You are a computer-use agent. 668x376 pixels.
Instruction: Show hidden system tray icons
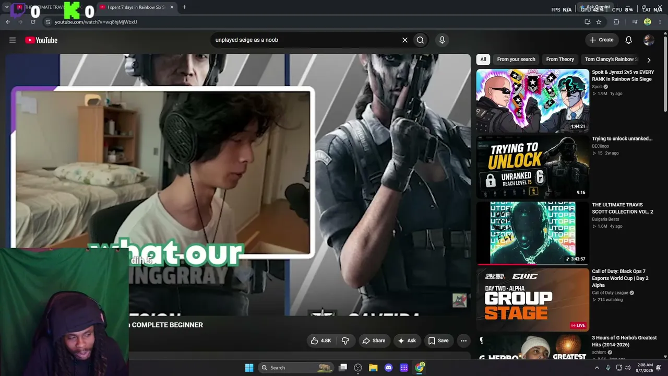(x=597, y=368)
